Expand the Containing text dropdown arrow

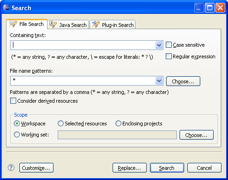point(159,45)
